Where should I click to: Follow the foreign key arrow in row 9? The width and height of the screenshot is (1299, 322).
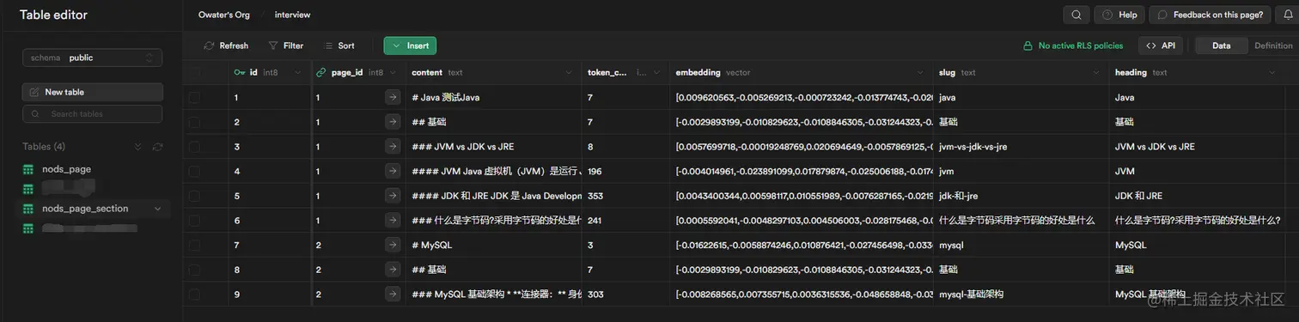click(393, 294)
